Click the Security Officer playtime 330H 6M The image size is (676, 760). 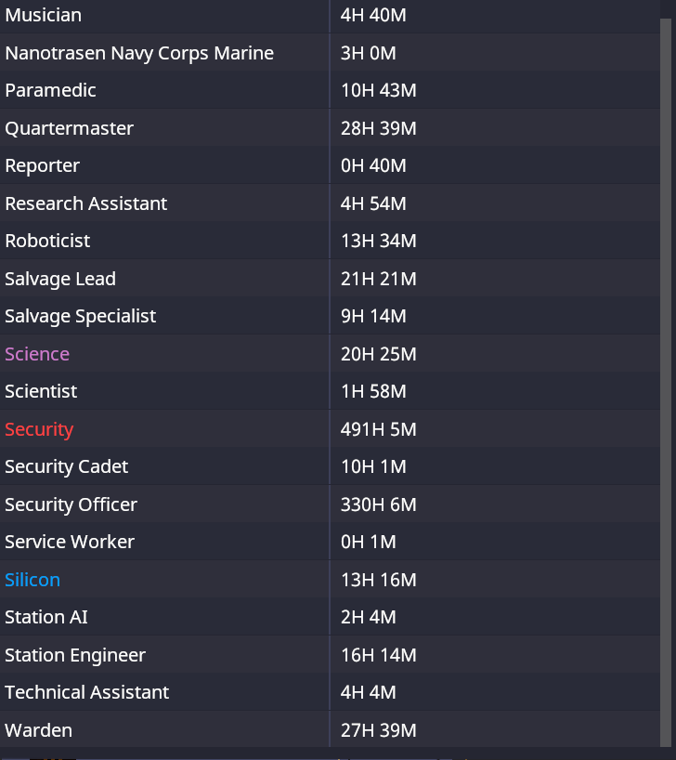coord(378,504)
